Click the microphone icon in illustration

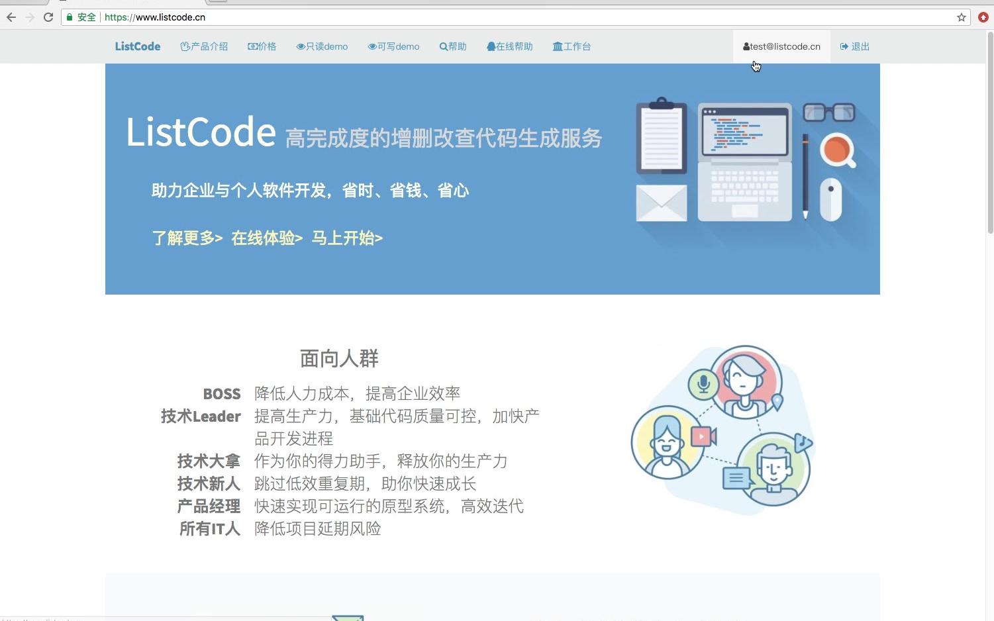coord(703,384)
